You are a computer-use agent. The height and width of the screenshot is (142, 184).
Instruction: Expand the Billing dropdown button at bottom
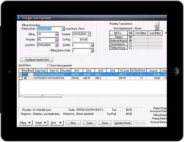(25, 123)
